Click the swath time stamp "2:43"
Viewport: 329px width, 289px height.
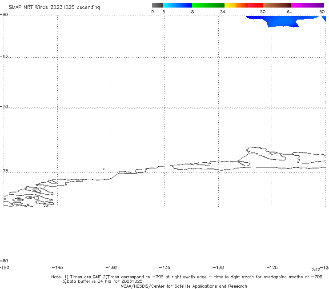pyautogui.click(x=316, y=270)
